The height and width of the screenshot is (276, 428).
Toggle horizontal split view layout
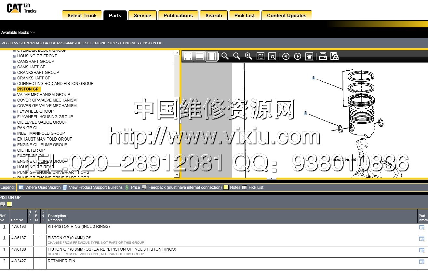tap(200, 56)
